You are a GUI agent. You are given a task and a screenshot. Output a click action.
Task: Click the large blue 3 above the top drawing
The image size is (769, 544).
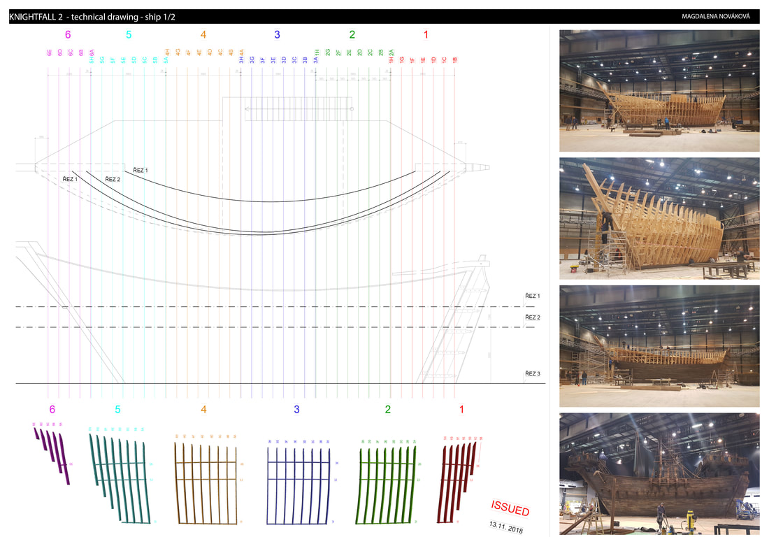[x=278, y=34]
